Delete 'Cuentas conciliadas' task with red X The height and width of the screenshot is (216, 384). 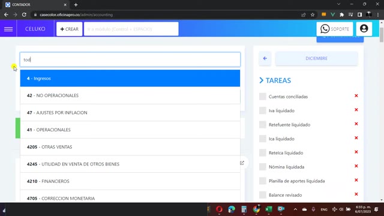point(356,96)
